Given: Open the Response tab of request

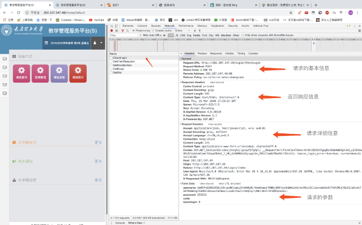Looking at the screenshot, I should click(x=216, y=53).
